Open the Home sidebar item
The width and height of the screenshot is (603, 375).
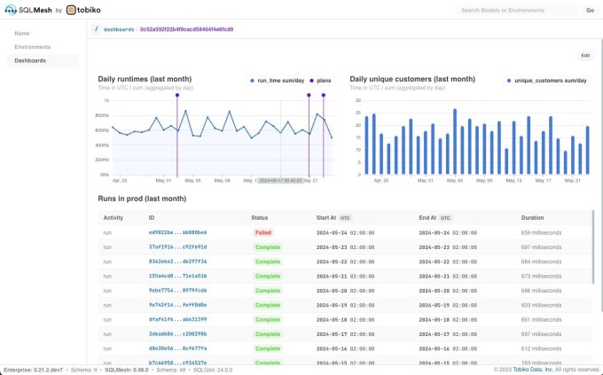[x=22, y=33]
